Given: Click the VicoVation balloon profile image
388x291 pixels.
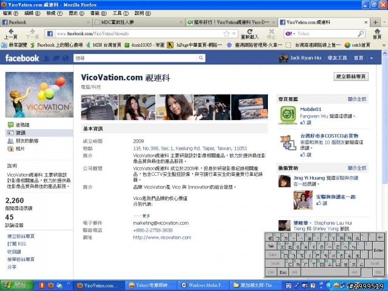Looking at the screenshot, I should click(x=39, y=95).
